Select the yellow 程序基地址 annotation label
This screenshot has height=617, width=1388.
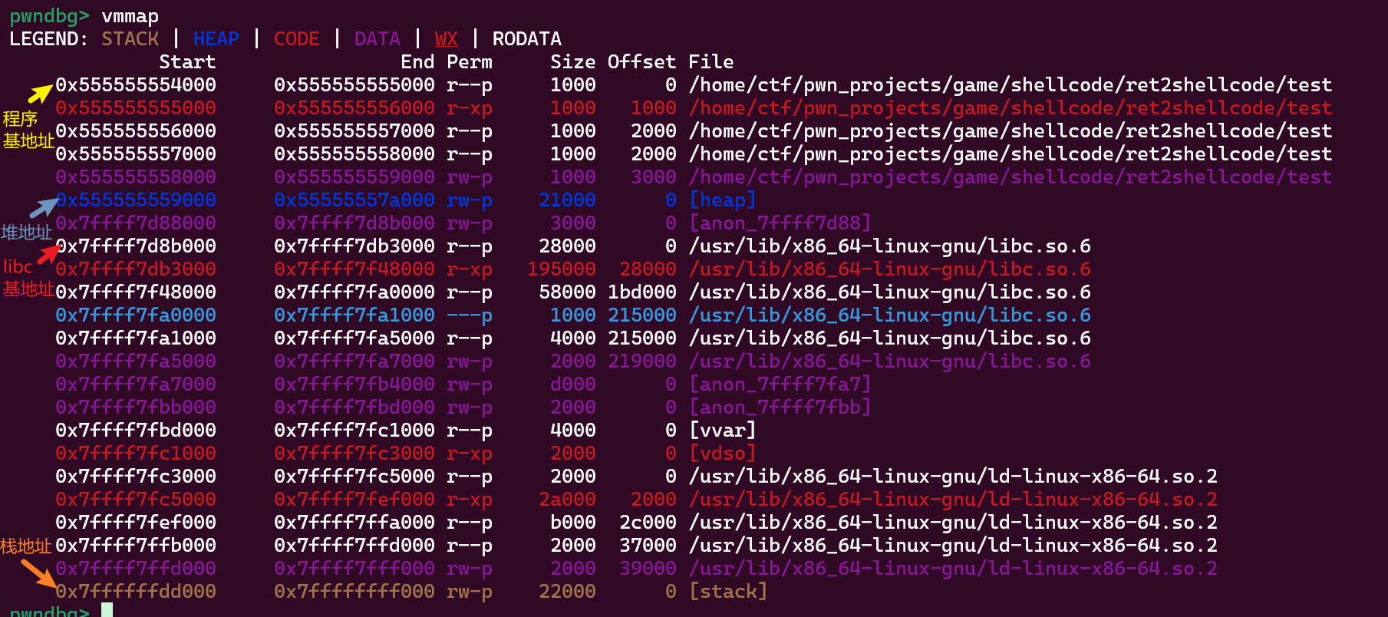click(27, 130)
